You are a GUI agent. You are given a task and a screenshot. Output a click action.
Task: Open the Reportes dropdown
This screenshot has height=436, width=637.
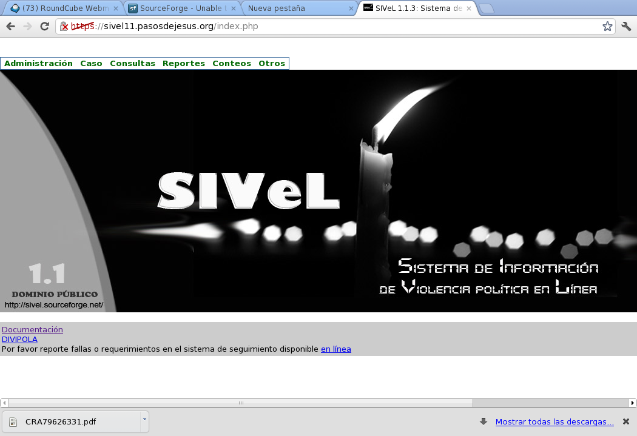pos(183,63)
